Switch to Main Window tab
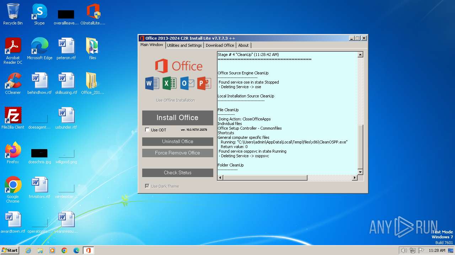455x255 pixels. (x=152, y=45)
